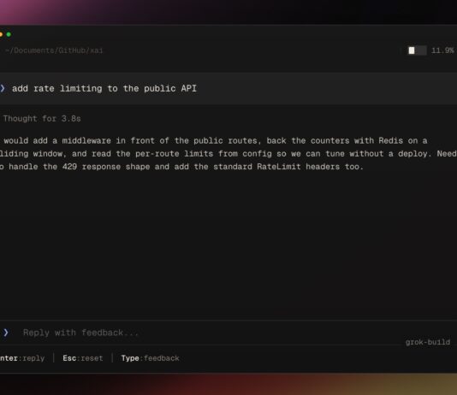Image resolution: width=457 pixels, height=395 pixels.
Task: Click the green maximize window dot
Action: (9, 34)
